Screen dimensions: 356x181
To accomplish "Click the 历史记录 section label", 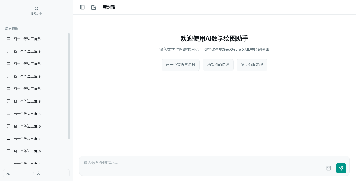I will pyautogui.click(x=12, y=29).
